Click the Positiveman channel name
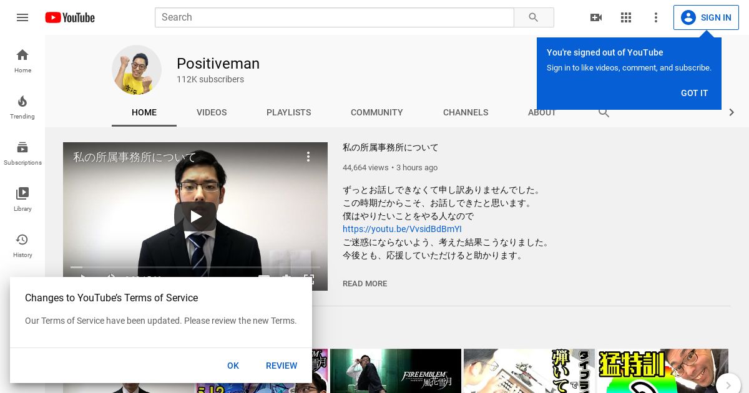Image resolution: width=749 pixels, height=393 pixels. 218,64
